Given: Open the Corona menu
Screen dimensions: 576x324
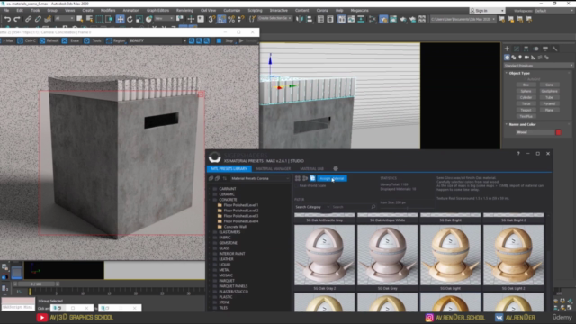Looking at the screenshot, I should (x=322, y=10).
